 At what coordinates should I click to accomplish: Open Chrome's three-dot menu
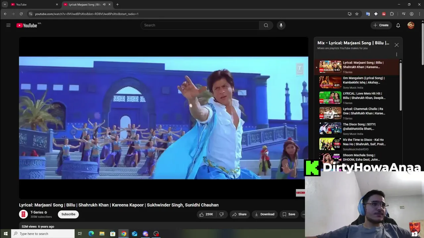pyautogui.click(x=420, y=14)
